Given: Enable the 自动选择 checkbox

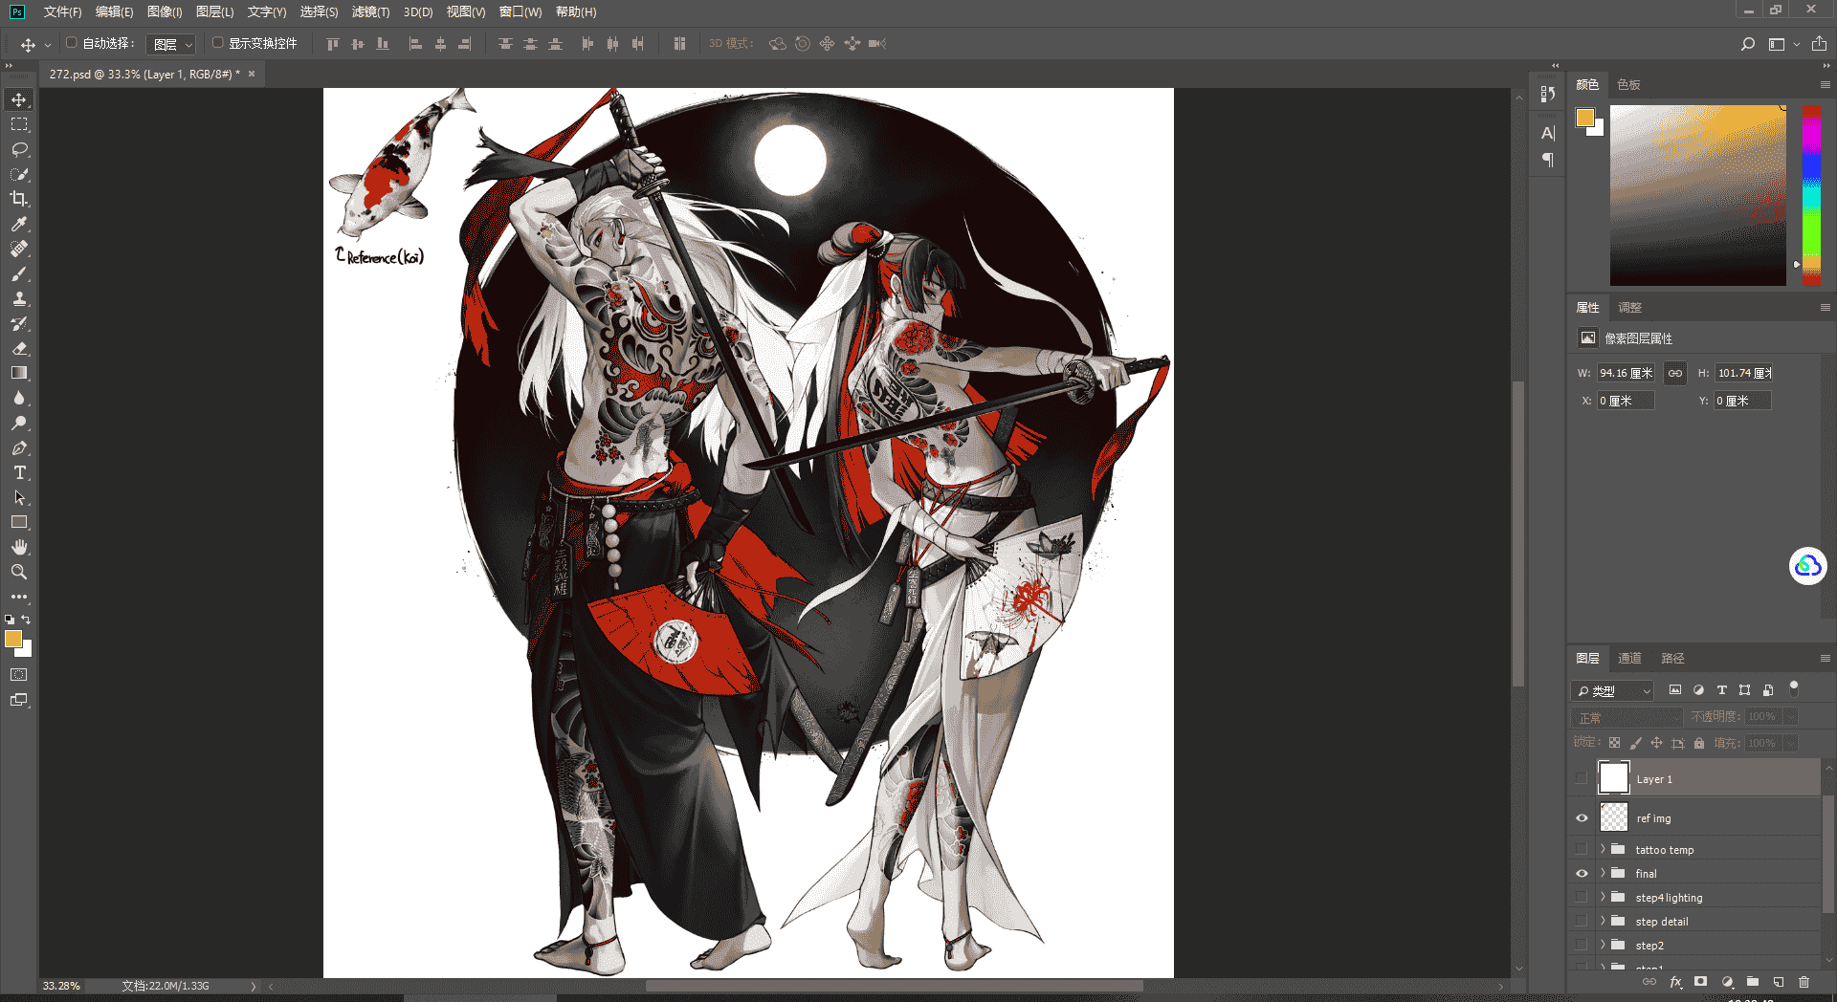Looking at the screenshot, I should [72, 43].
